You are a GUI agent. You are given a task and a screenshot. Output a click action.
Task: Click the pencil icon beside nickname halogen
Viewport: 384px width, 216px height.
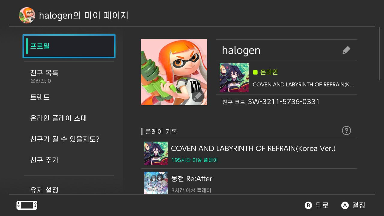(346, 50)
